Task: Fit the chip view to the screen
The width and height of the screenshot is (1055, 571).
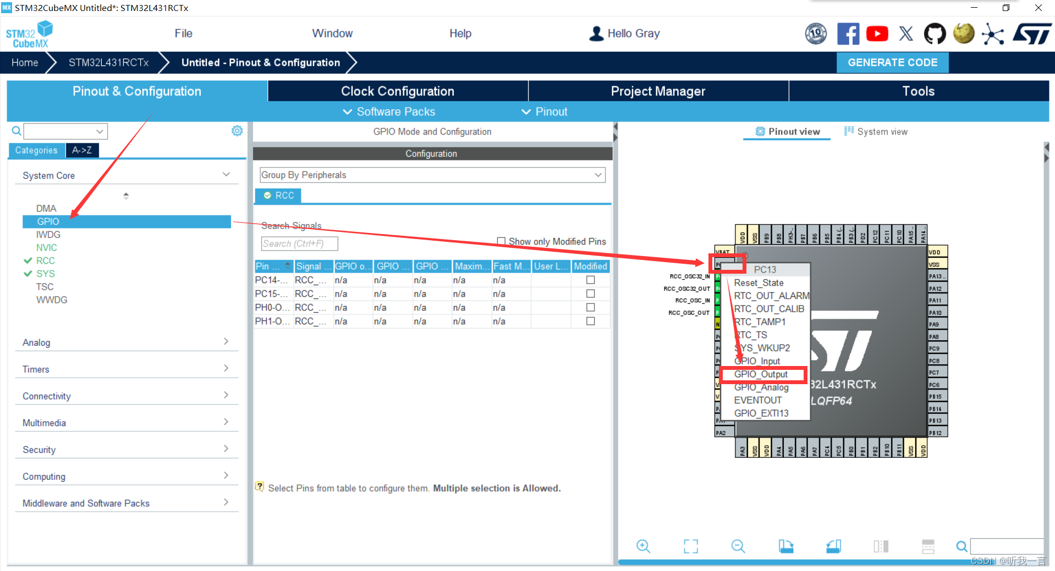Action: tap(691, 546)
